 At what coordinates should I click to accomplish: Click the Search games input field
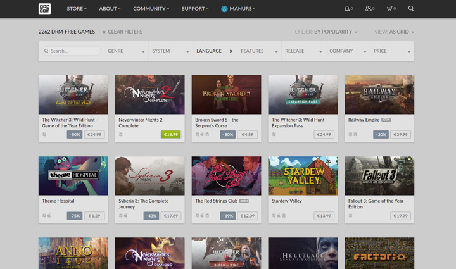[72, 51]
